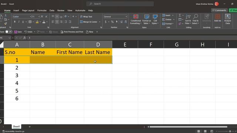
Task: Toggle middle vertical alignment
Action: [57, 16]
